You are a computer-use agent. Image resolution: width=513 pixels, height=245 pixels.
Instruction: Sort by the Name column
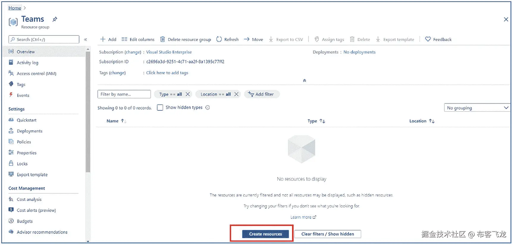(x=116, y=121)
